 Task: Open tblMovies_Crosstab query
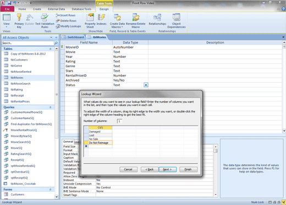coord(23,184)
